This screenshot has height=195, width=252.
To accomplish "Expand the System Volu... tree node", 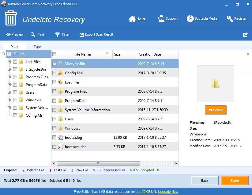I will pyautogui.click(x=9, y=108).
